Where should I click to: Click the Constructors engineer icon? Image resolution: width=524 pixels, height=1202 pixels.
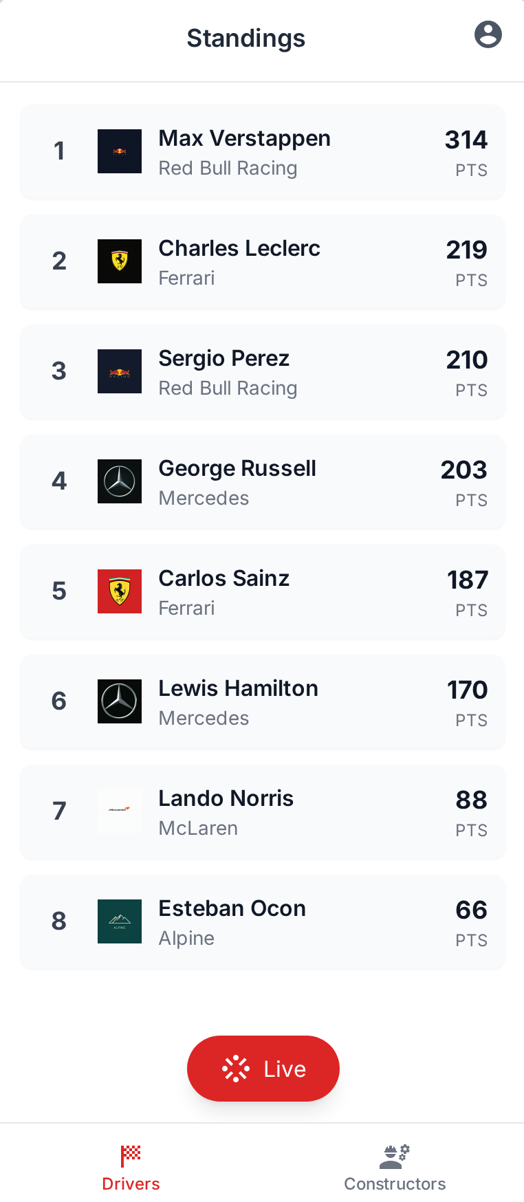point(395,1157)
